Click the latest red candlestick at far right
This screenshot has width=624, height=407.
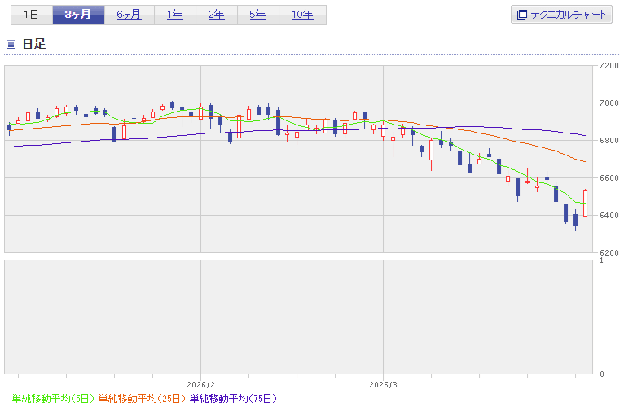[x=585, y=203]
